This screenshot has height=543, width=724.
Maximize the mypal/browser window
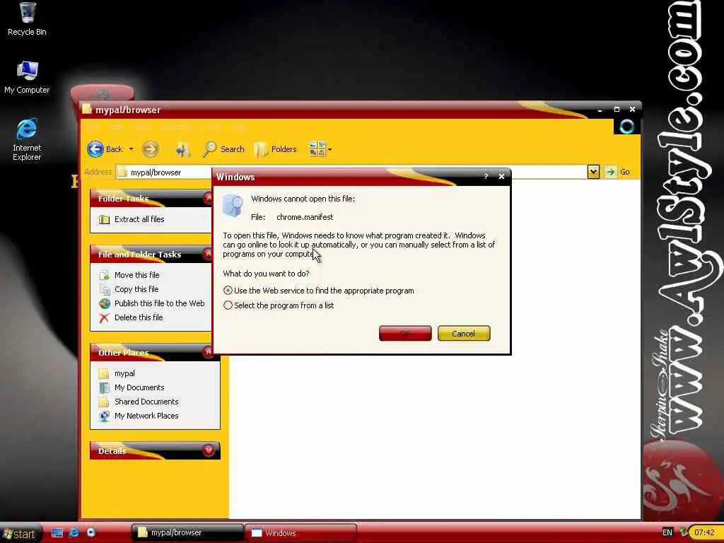[617, 110]
